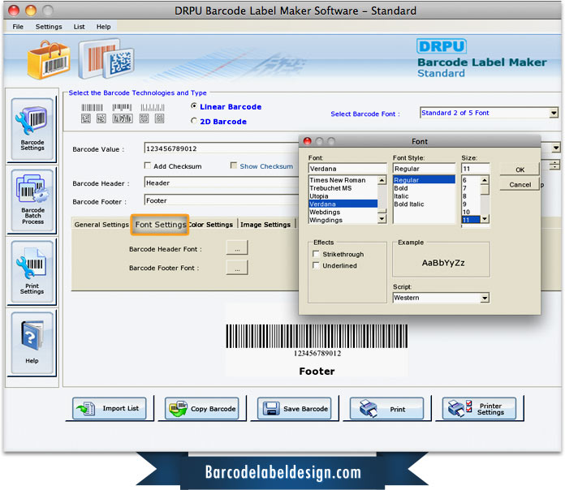Click the Save Barcode button label

pyautogui.click(x=305, y=409)
